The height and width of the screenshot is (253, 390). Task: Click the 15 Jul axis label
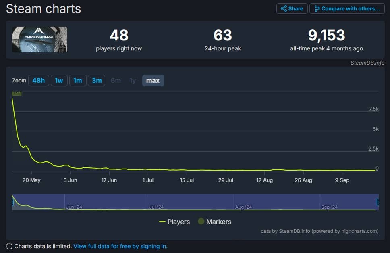pyautogui.click(x=187, y=180)
